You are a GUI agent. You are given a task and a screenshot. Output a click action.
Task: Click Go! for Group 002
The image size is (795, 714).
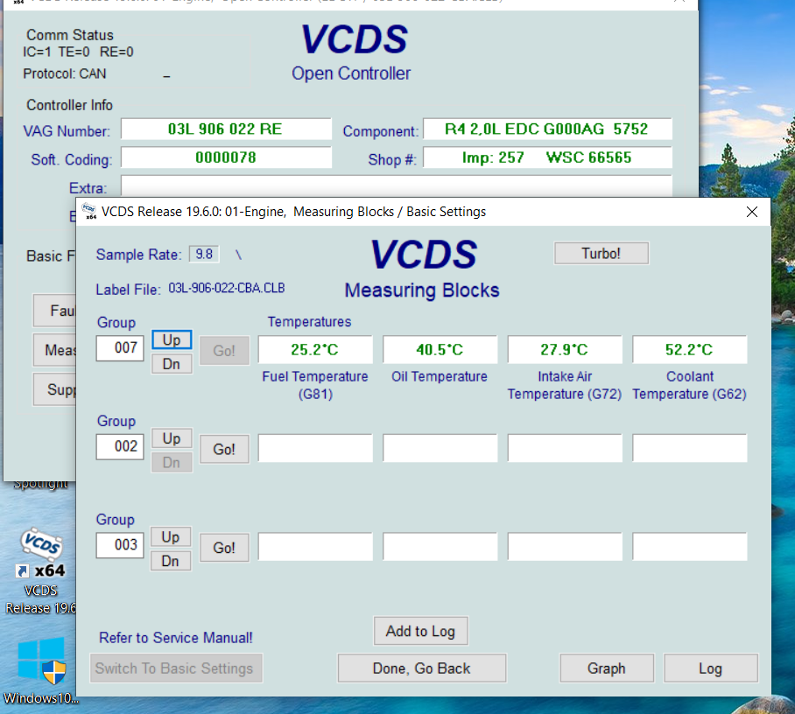tap(224, 449)
